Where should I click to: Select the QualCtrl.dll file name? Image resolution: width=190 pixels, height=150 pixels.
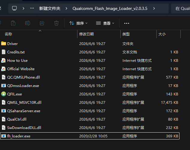(x=17, y=119)
